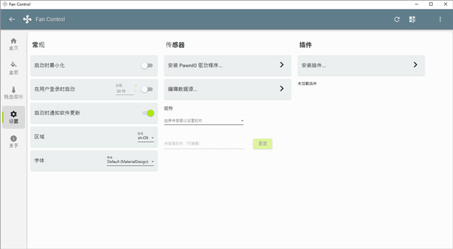Click the 30 秒 delay field

124,91
